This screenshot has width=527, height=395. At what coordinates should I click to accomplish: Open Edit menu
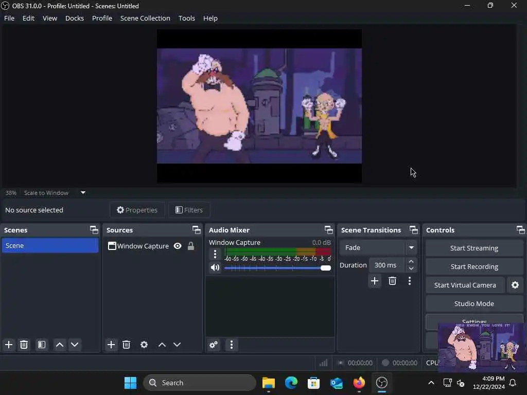(x=29, y=18)
